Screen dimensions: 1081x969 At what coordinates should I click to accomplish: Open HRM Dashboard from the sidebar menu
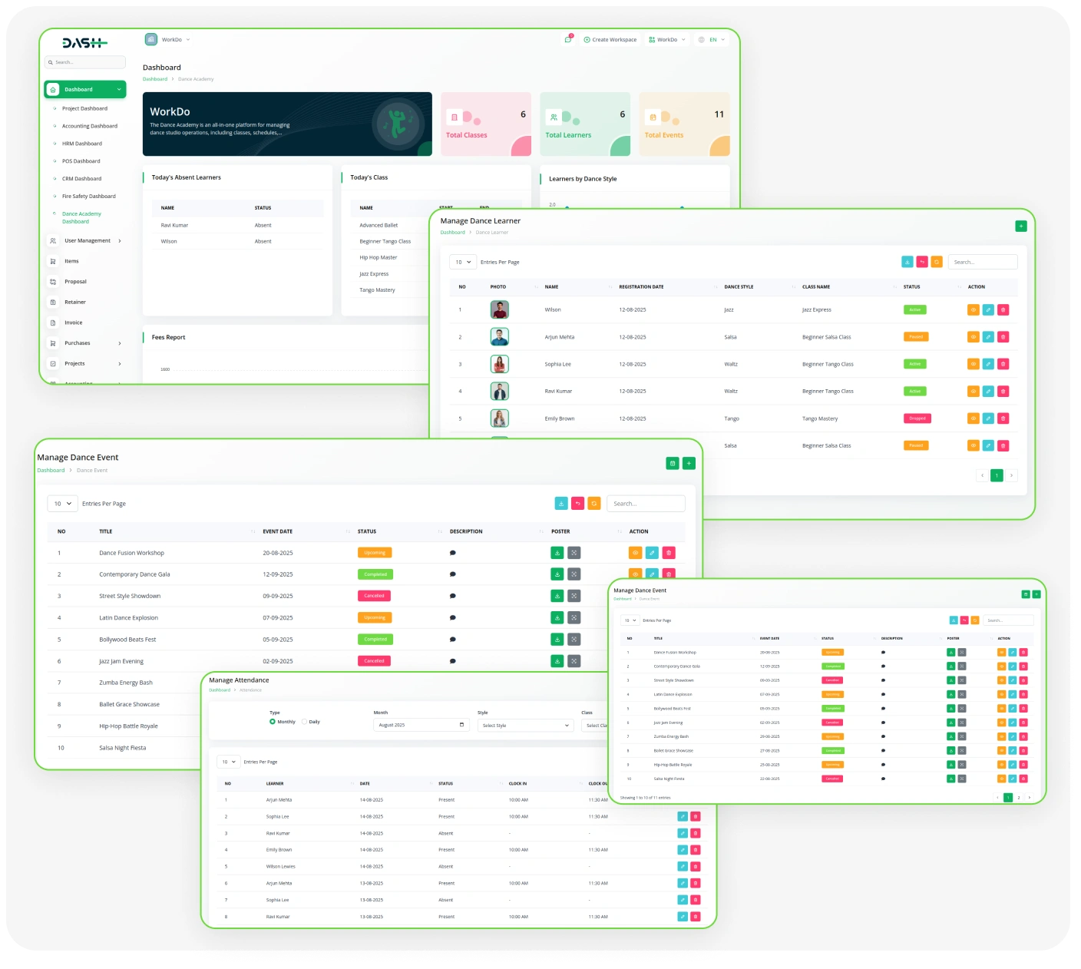81,144
